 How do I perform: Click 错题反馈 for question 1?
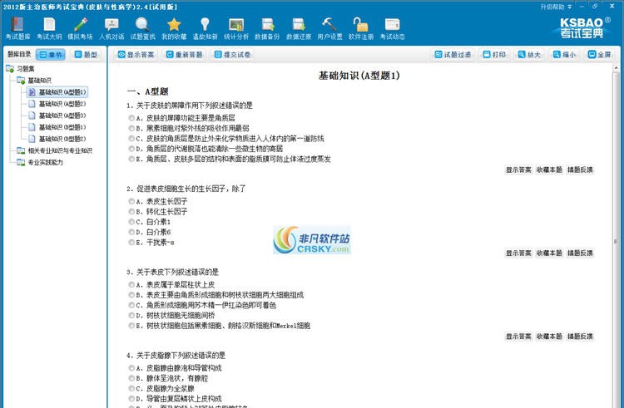pyautogui.click(x=580, y=170)
